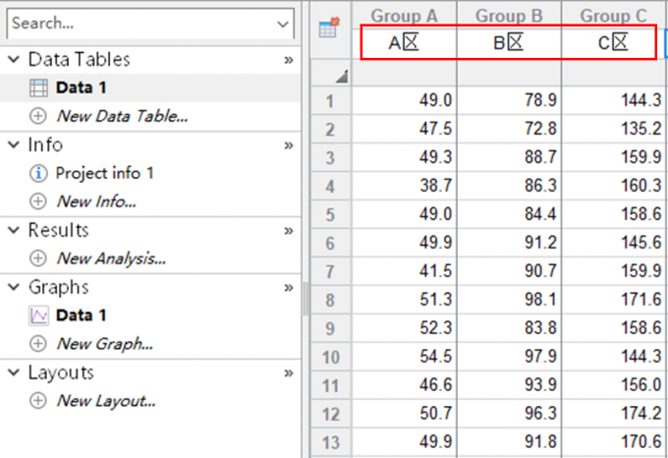The image size is (668, 458).
Task: Click plus icon beside New Data Table
Action: pyautogui.click(x=39, y=116)
